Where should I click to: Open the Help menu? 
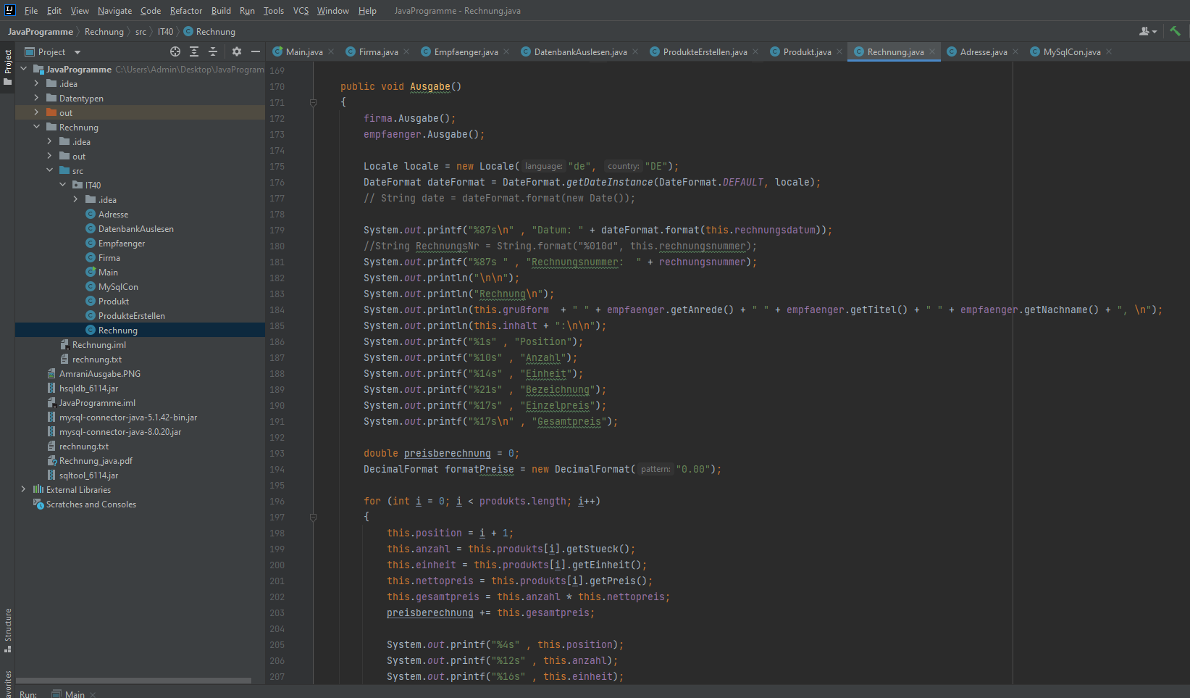pyautogui.click(x=367, y=11)
